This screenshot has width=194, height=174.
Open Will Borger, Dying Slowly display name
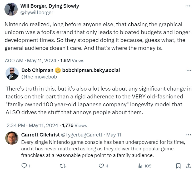point(50,6)
